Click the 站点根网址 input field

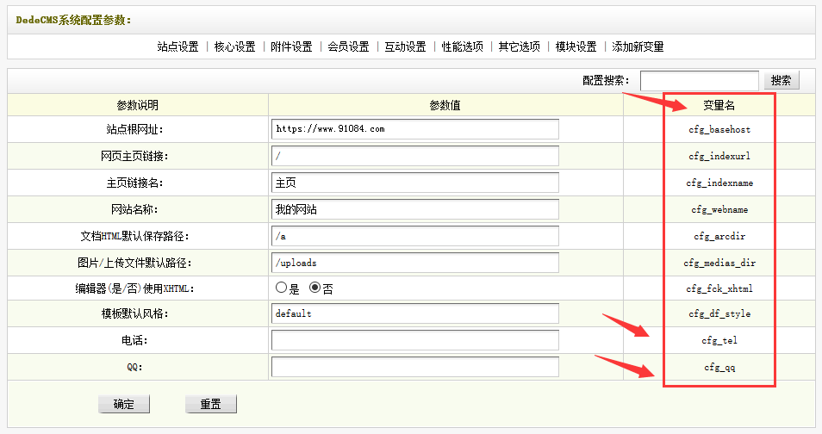tap(414, 129)
